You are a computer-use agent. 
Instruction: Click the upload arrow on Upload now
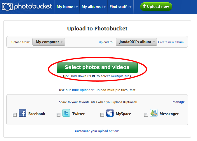pyautogui.click(x=144, y=6)
